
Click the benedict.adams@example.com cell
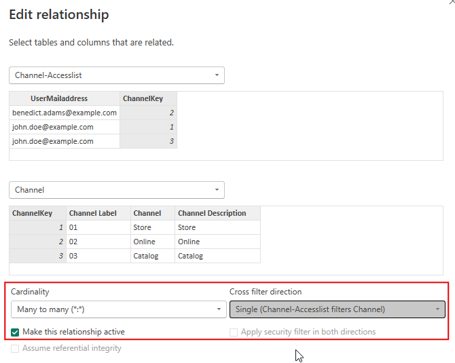click(x=65, y=113)
